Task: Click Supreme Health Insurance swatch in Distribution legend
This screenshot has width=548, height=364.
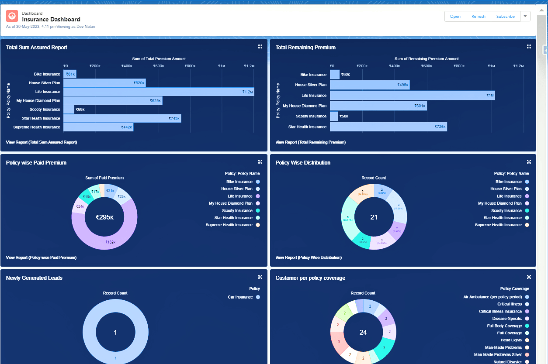Action: pos(527,225)
